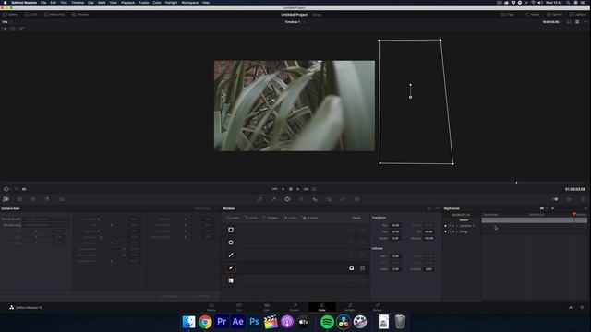Open the Sizing palette

pyautogui.click(x=343, y=199)
